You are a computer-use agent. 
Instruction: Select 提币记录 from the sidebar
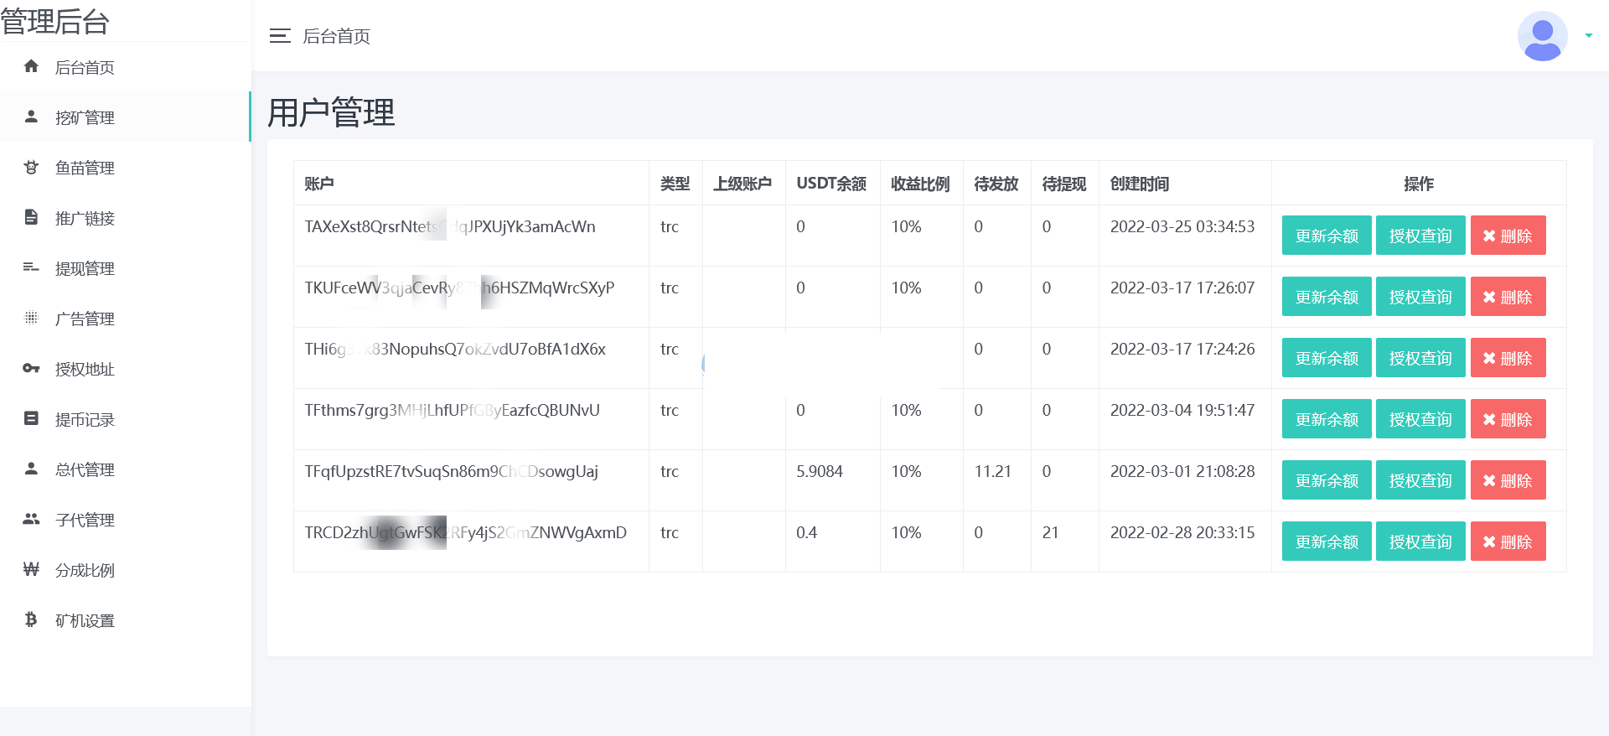tap(85, 419)
